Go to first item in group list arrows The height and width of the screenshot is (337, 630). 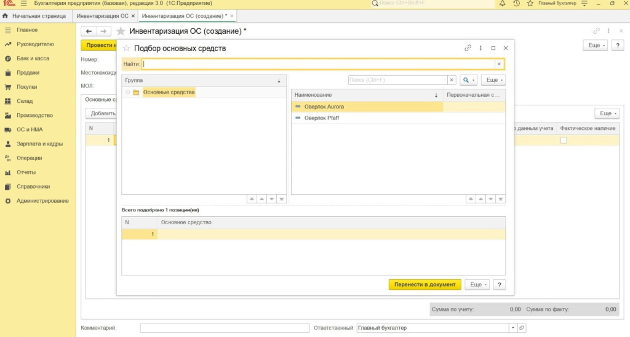[252, 199]
